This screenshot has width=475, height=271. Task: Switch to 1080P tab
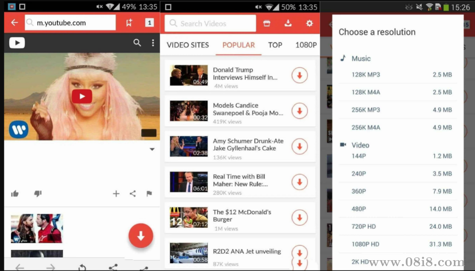[x=306, y=45]
